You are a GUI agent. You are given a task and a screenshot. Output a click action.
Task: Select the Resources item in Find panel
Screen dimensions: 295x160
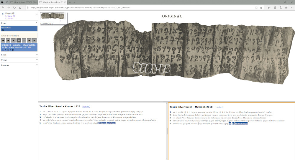coord(19,28)
